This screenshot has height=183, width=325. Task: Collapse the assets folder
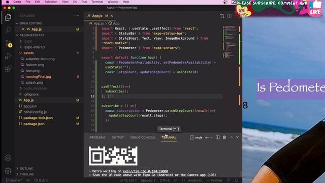coord(28,53)
